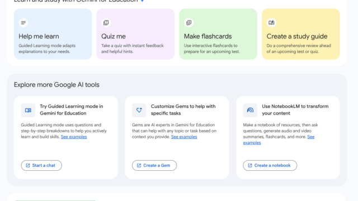Click the Help me learn text-lines icon
This screenshot has width=358, height=201.
[x=23, y=22]
